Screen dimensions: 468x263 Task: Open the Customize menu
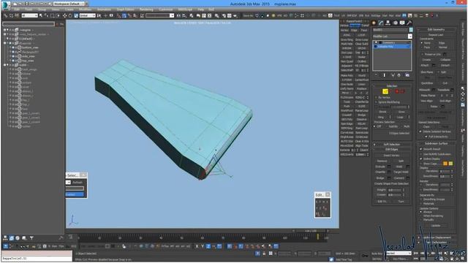tap(166, 9)
